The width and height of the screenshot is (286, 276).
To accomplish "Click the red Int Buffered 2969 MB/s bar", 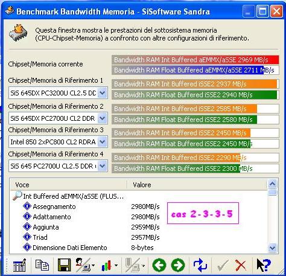I will [x=195, y=60].
